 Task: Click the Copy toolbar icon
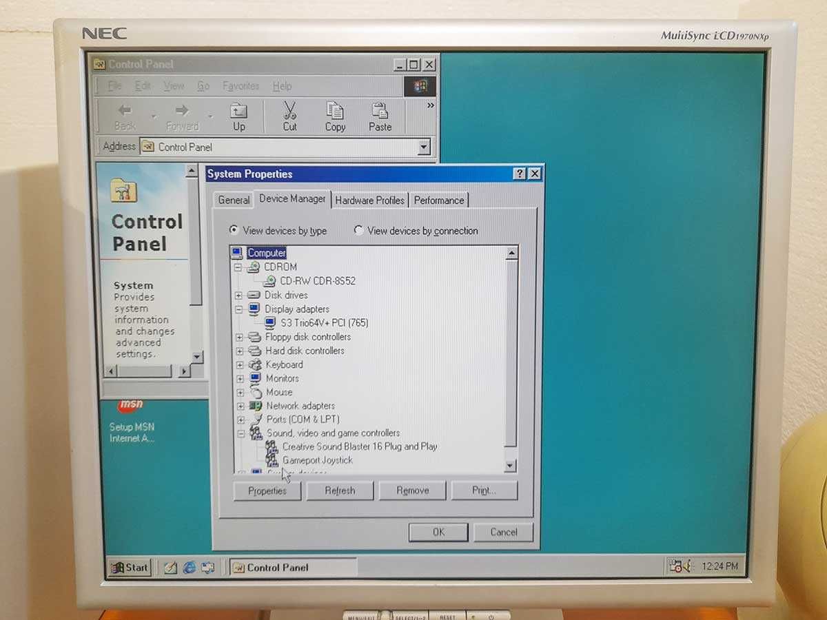335,110
